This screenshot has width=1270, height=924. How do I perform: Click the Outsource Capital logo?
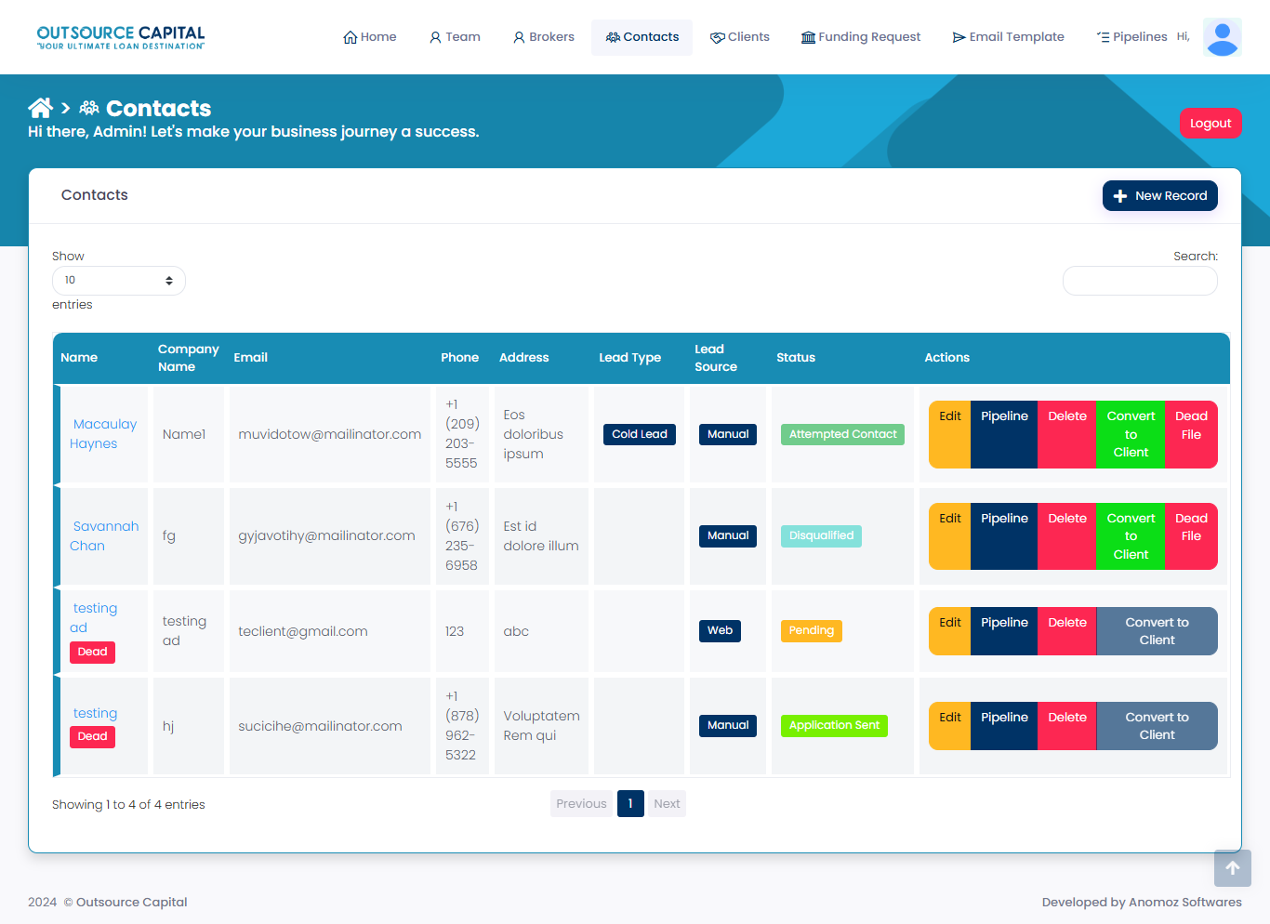click(121, 37)
